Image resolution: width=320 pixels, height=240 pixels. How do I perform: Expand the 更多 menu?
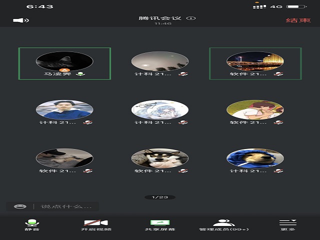[x=287, y=224]
